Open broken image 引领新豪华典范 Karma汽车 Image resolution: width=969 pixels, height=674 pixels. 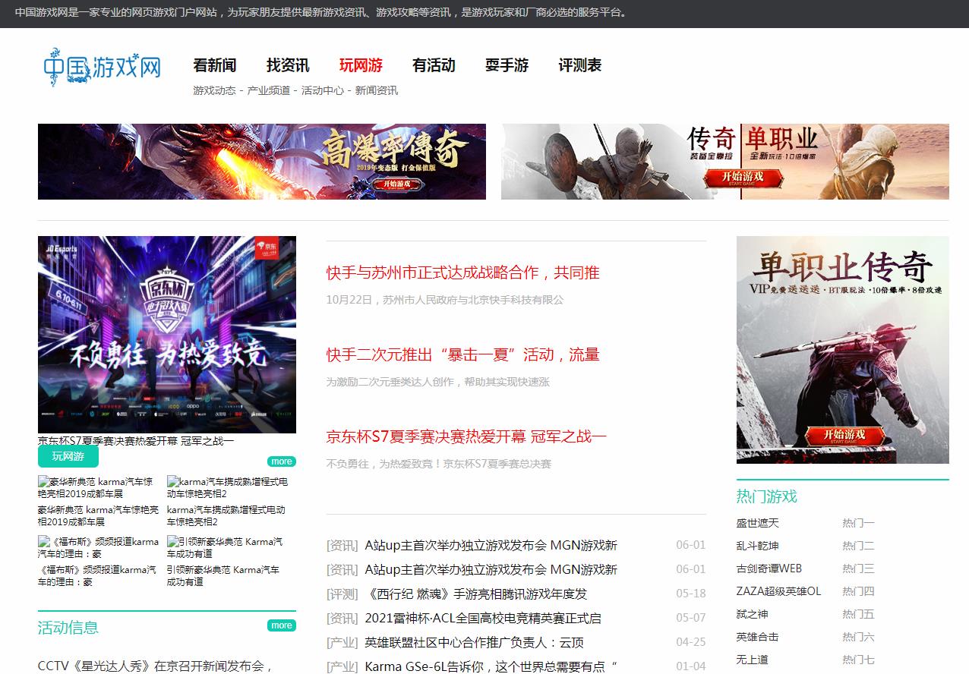pos(228,548)
